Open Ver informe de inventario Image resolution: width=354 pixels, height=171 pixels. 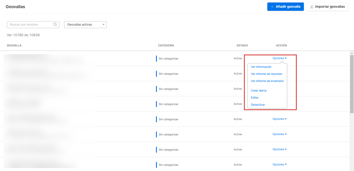(267, 81)
